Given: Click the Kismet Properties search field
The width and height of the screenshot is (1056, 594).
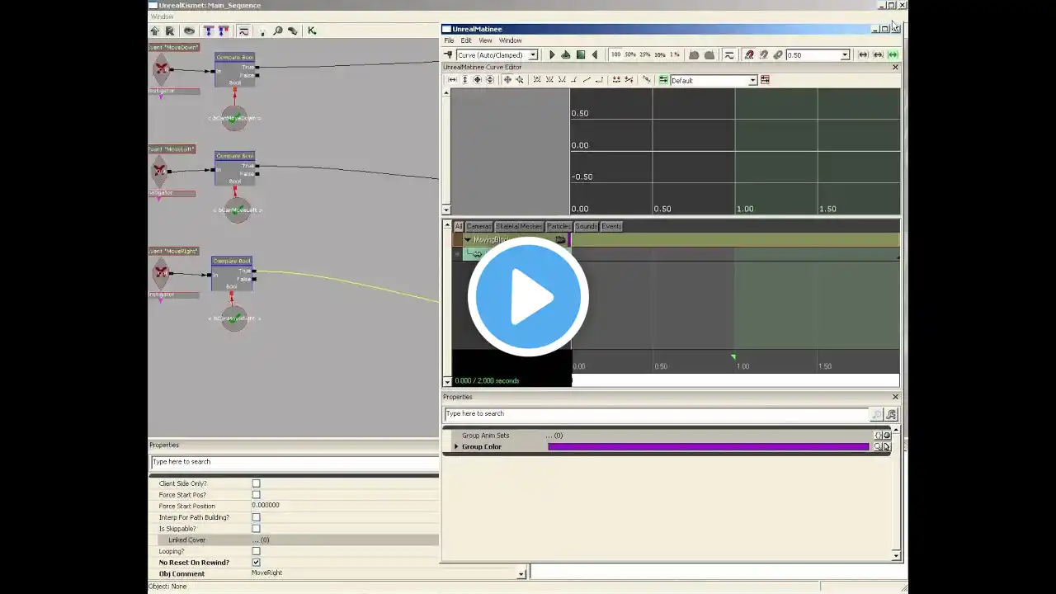Looking at the screenshot, I should (x=295, y=462).
